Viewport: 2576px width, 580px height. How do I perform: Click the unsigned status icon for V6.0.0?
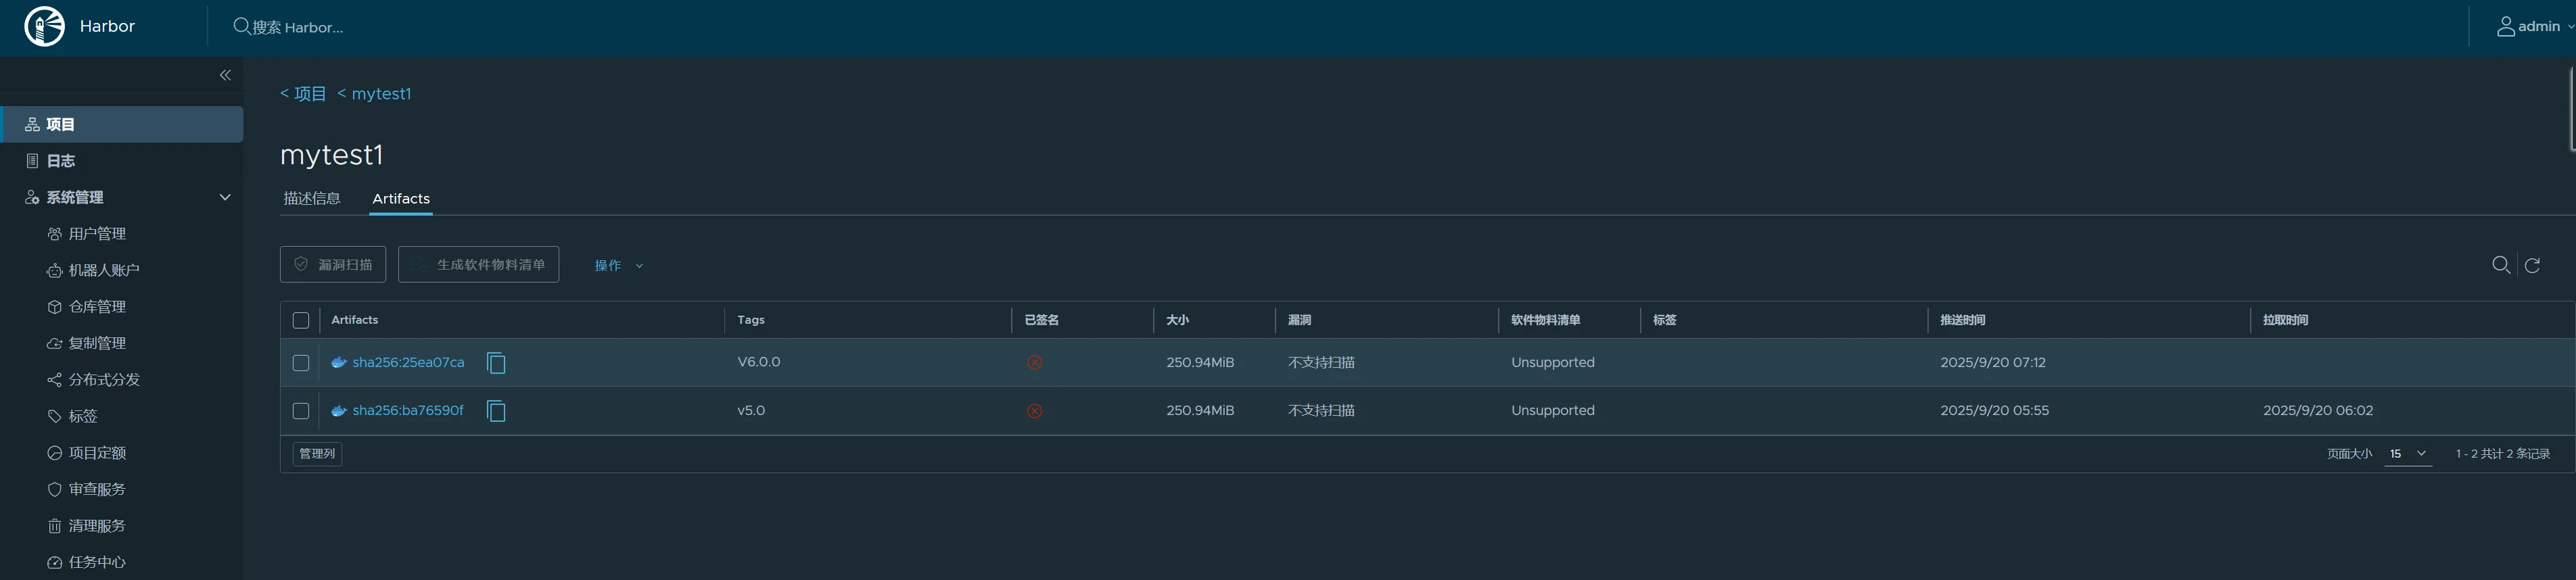1034,363
